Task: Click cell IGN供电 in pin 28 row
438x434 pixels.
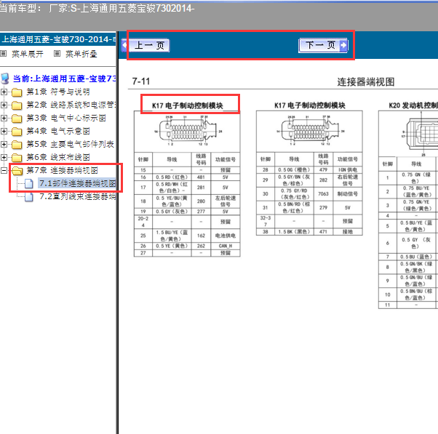Action: (348, 170)
